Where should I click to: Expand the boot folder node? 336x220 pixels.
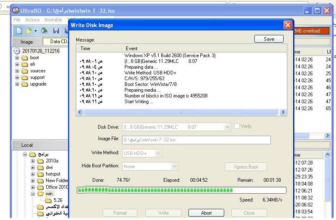pyautogui.click(x=17, y=58)
